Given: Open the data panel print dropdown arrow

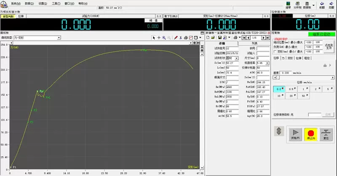Looking at the screenshot, I should [239, 37].
